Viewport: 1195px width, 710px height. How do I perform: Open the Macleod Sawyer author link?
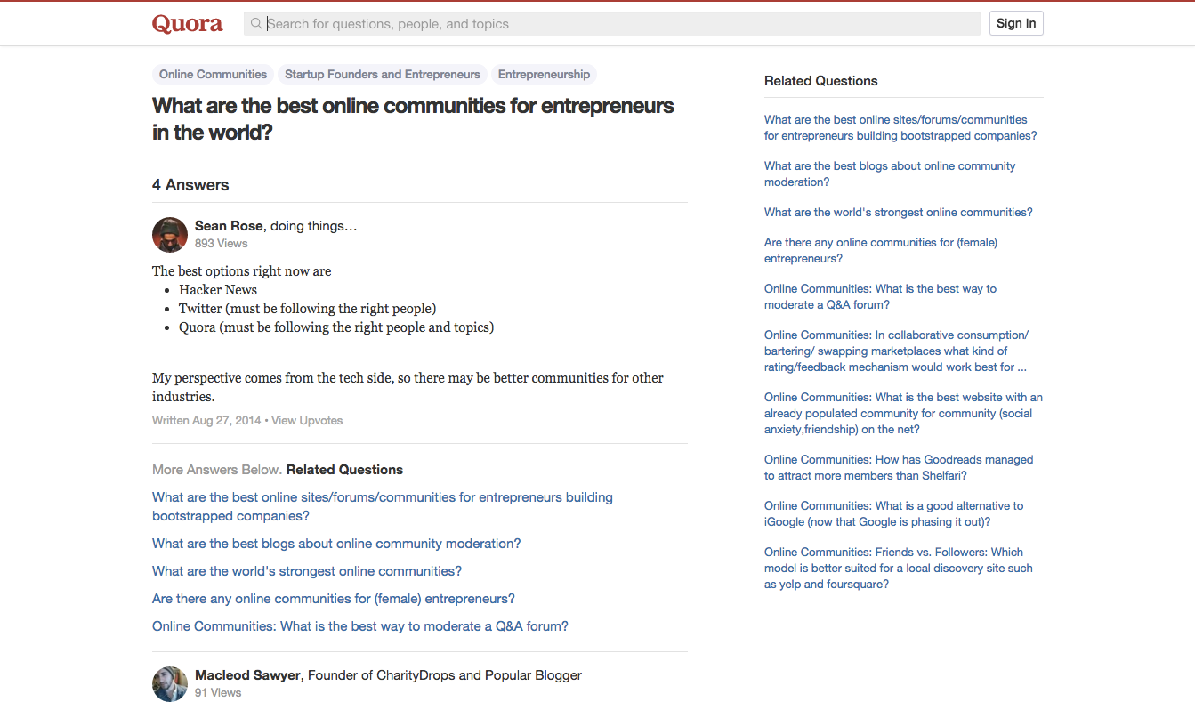[x=247, y=675]
